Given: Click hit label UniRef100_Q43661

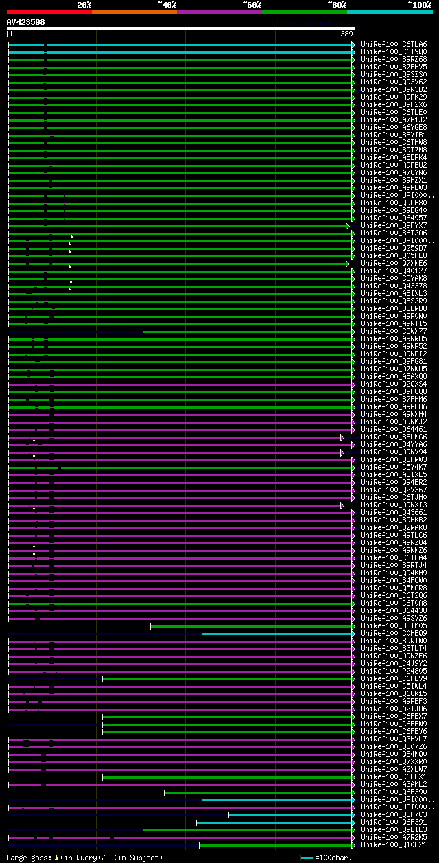Looking at the screenshot, I should click(394, 512).
